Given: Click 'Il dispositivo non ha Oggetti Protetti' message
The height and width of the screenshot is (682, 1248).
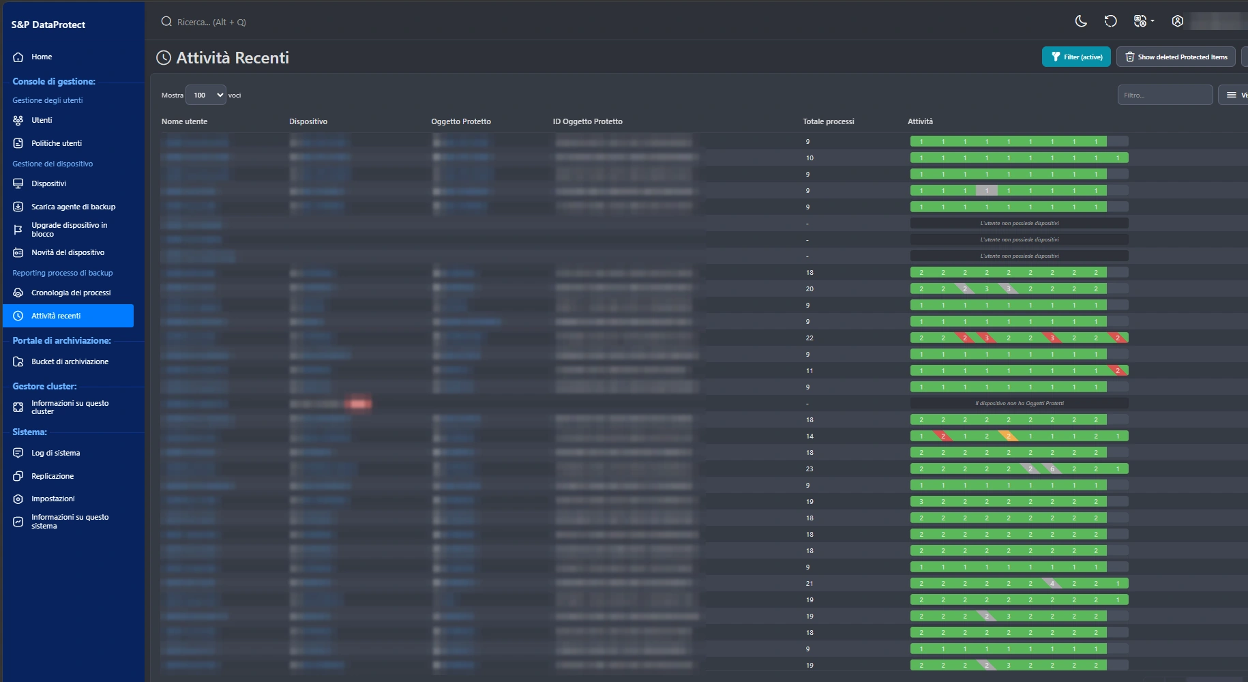Looking at the screenshot, I should tap(1020, 403).
